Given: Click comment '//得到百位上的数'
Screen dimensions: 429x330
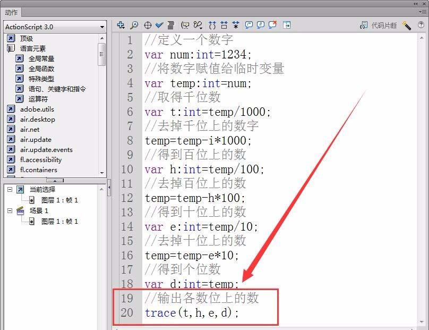Looking at the screenshot, I should coord(195,155).
